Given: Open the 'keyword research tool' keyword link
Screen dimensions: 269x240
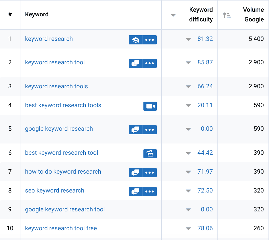Looking at the screenshot, I should point(55,63).
